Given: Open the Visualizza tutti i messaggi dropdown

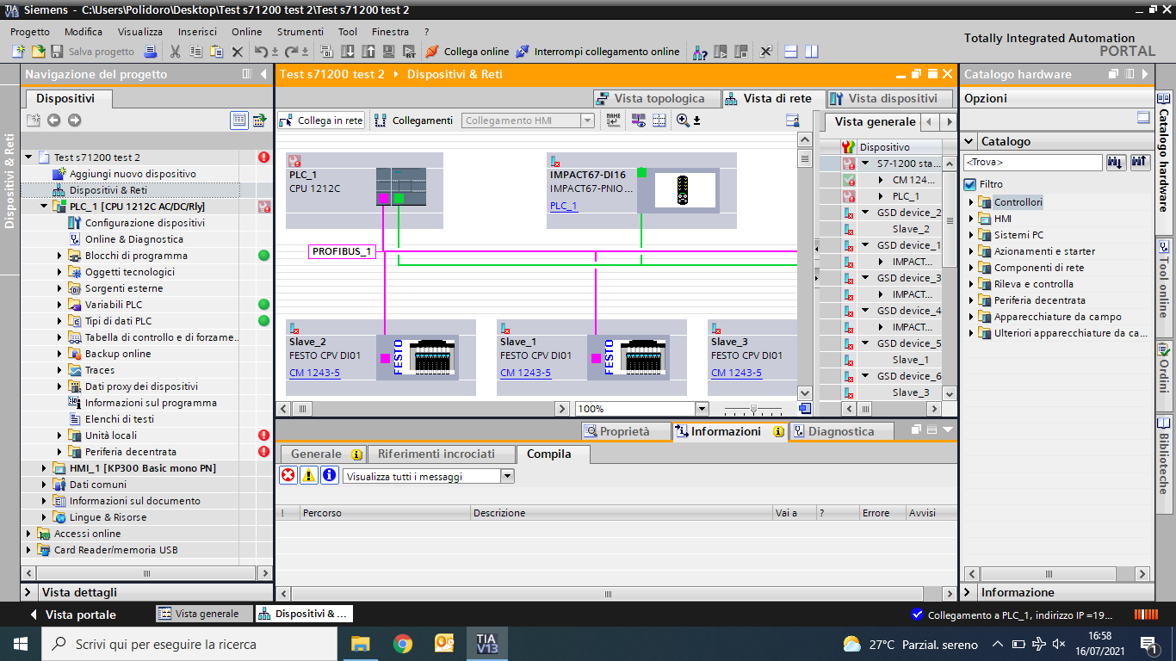Looking at the screenshot, I should 507,476.
